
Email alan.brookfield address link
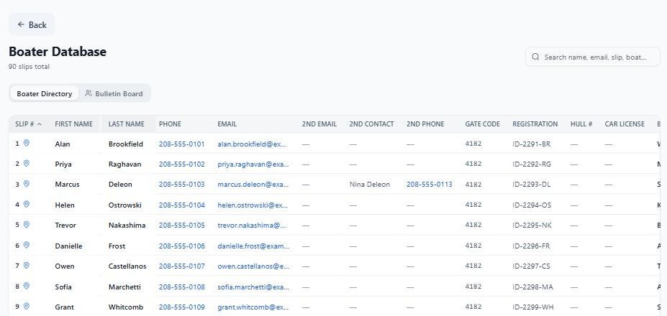coord(253,144)
